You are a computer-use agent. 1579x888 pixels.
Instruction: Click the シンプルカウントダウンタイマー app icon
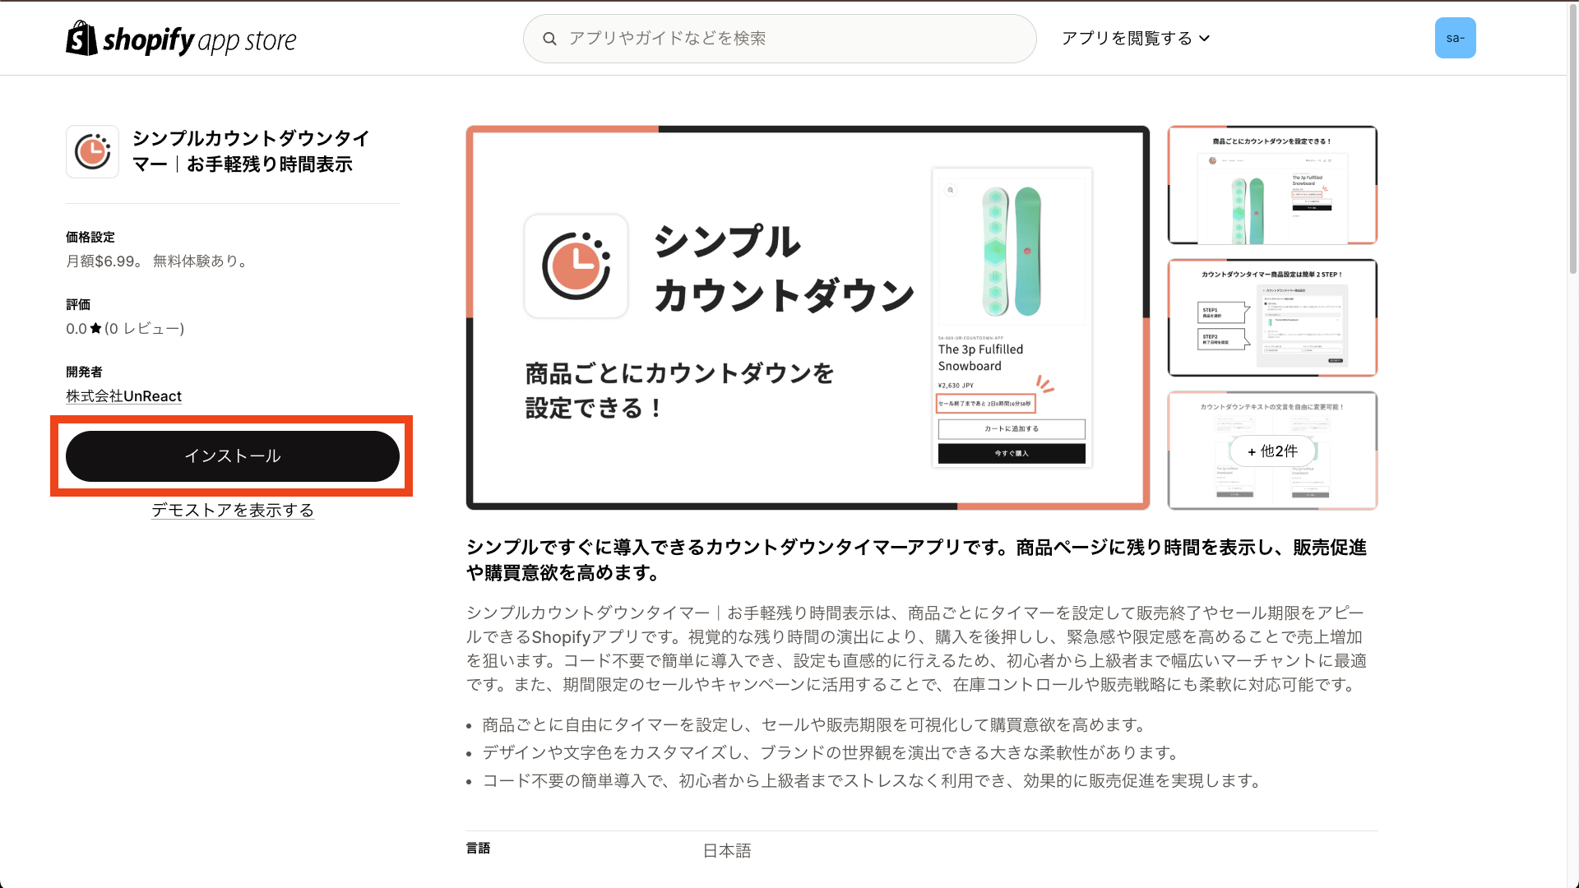92,151
